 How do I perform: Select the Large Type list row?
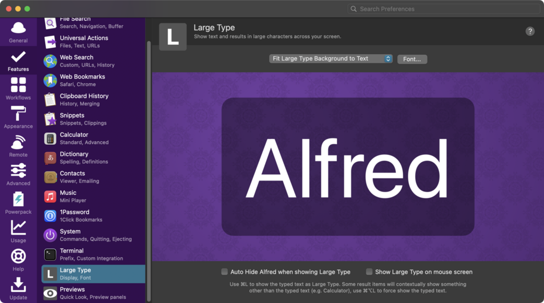(x=93, y=274)
